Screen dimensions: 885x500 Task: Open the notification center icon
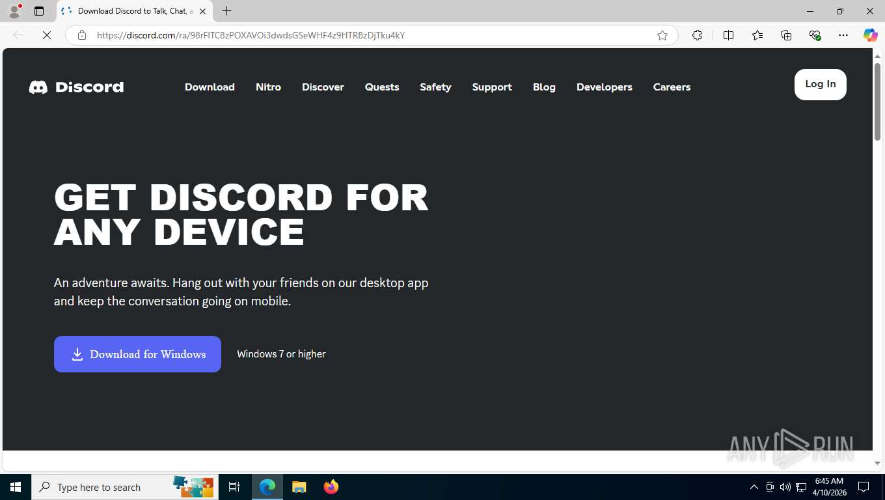pos(864,487)
